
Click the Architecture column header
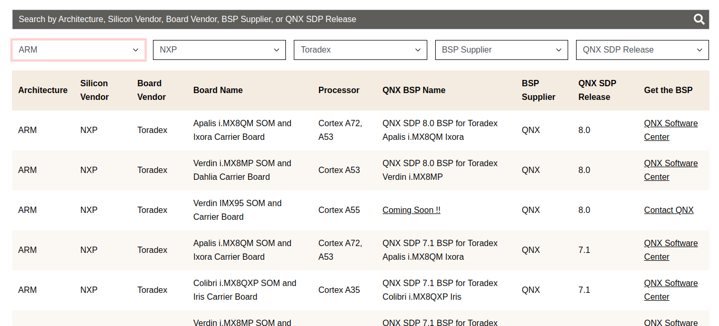point(43,90)
